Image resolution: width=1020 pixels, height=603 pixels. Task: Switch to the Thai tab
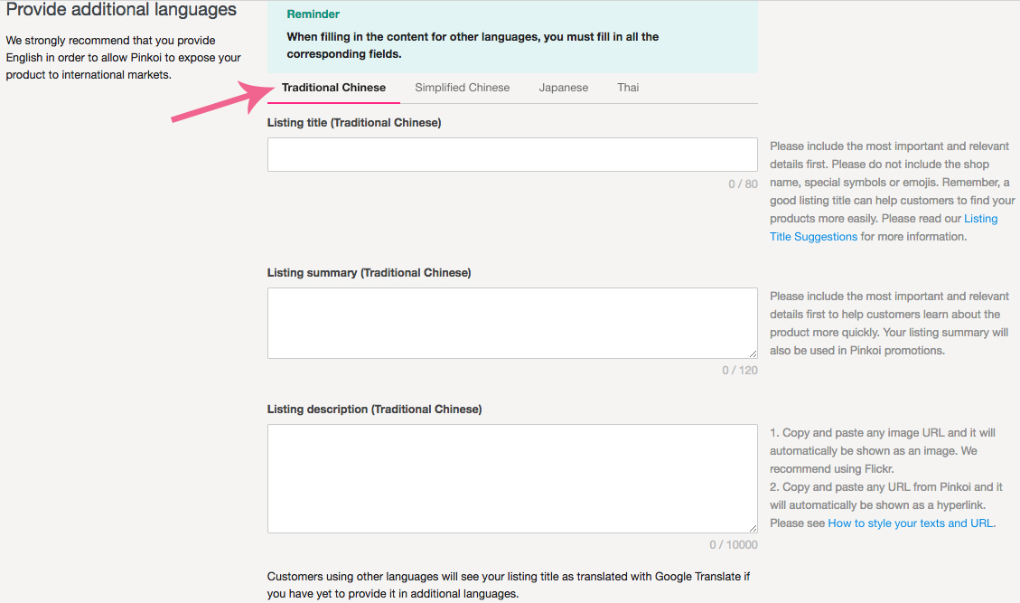(628, 88)
